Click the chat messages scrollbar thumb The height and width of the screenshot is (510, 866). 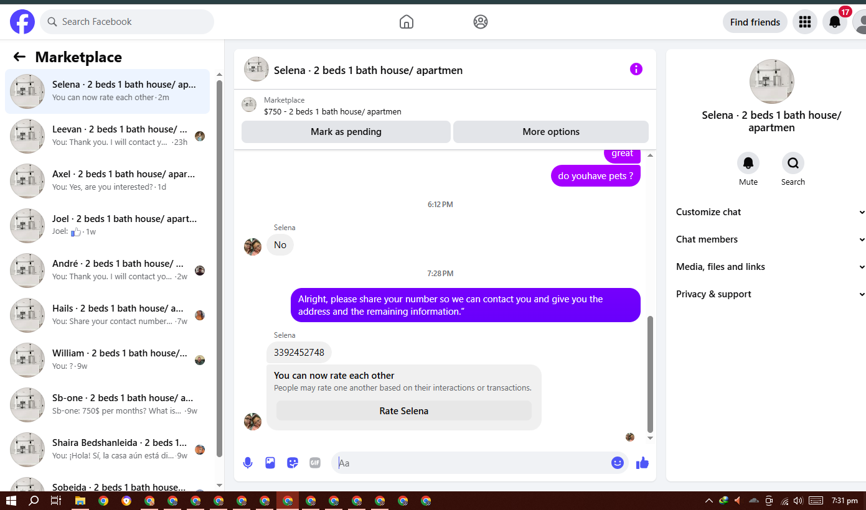pyautogui.click(x=651, y=374)
